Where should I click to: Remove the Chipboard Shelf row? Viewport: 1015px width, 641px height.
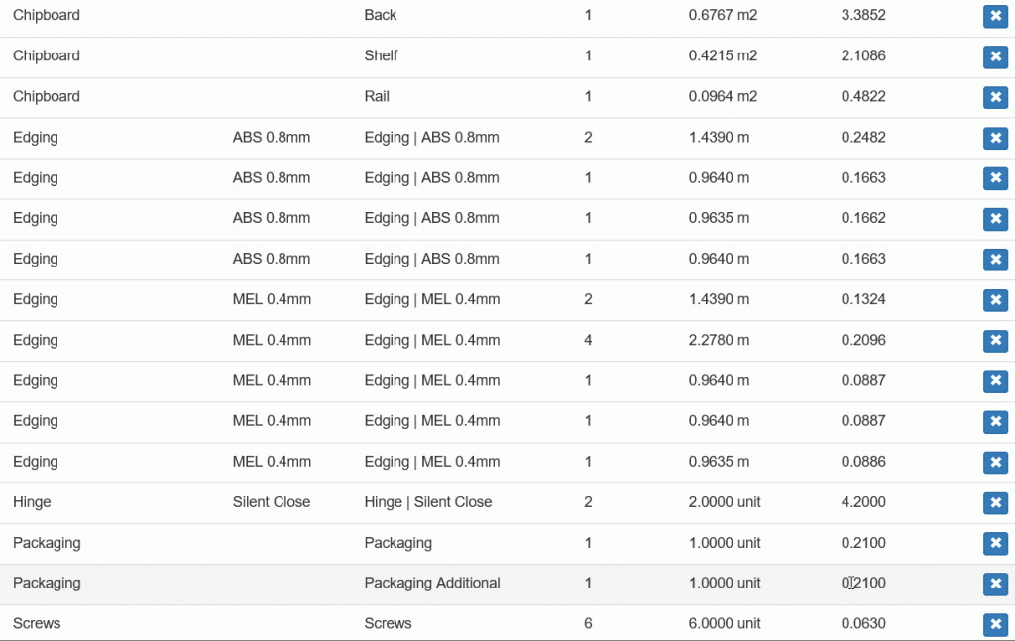[x=995, y=56]
